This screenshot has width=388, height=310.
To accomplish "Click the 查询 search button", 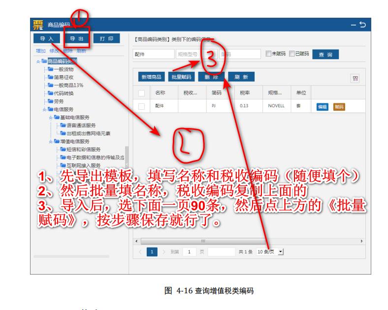I will tap(325, 55).
